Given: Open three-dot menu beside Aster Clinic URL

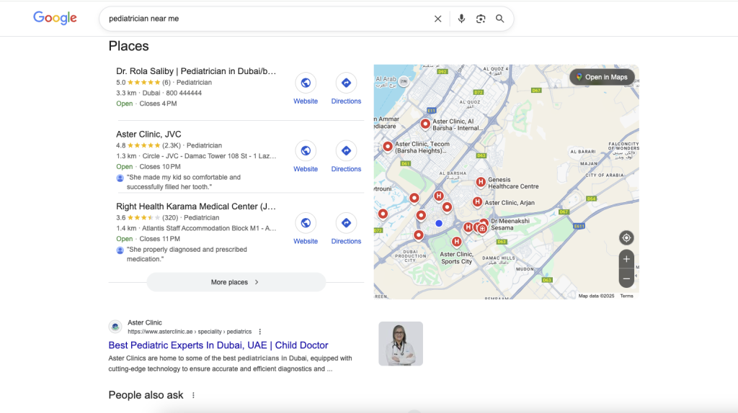Looking at the screenshot, I should (259, 332).
